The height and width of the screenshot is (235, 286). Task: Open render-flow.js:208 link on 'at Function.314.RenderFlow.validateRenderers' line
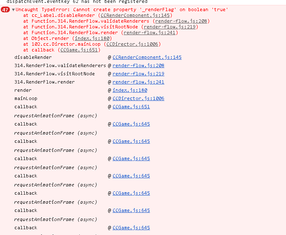[x=181, y=21]
